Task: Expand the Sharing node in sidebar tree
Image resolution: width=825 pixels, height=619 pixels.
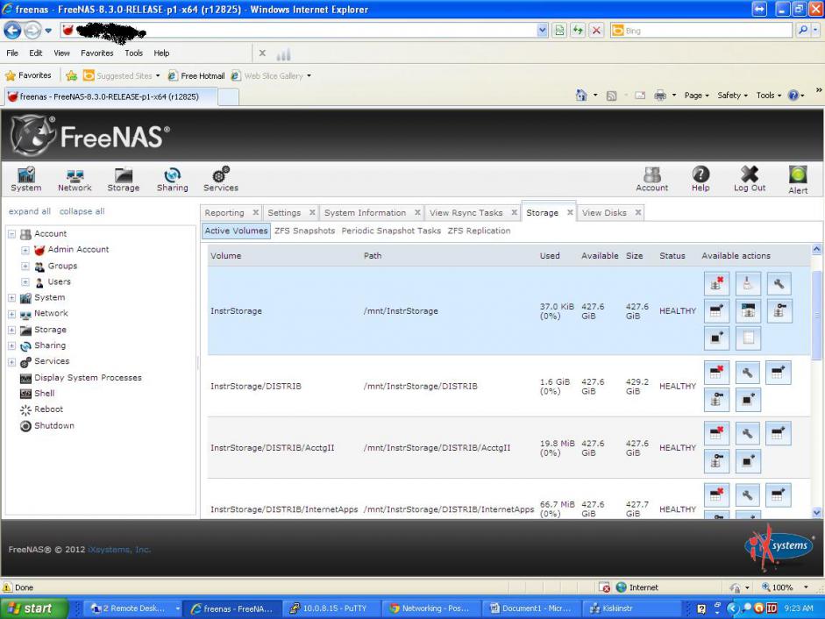Action: click(11, 345)
